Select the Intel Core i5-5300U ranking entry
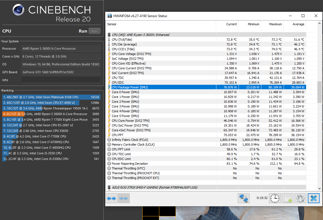323x220 pixels. pyautogui.click(x=51, y=159)
